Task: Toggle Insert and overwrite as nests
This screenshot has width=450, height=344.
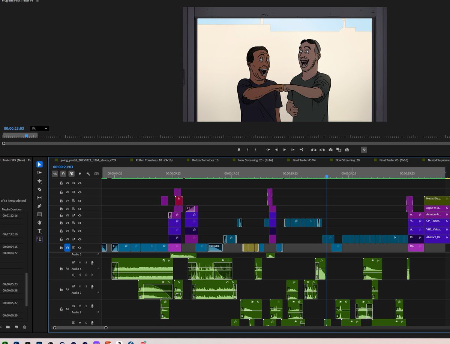Action: pyautogui.click(x=55, y=174)
